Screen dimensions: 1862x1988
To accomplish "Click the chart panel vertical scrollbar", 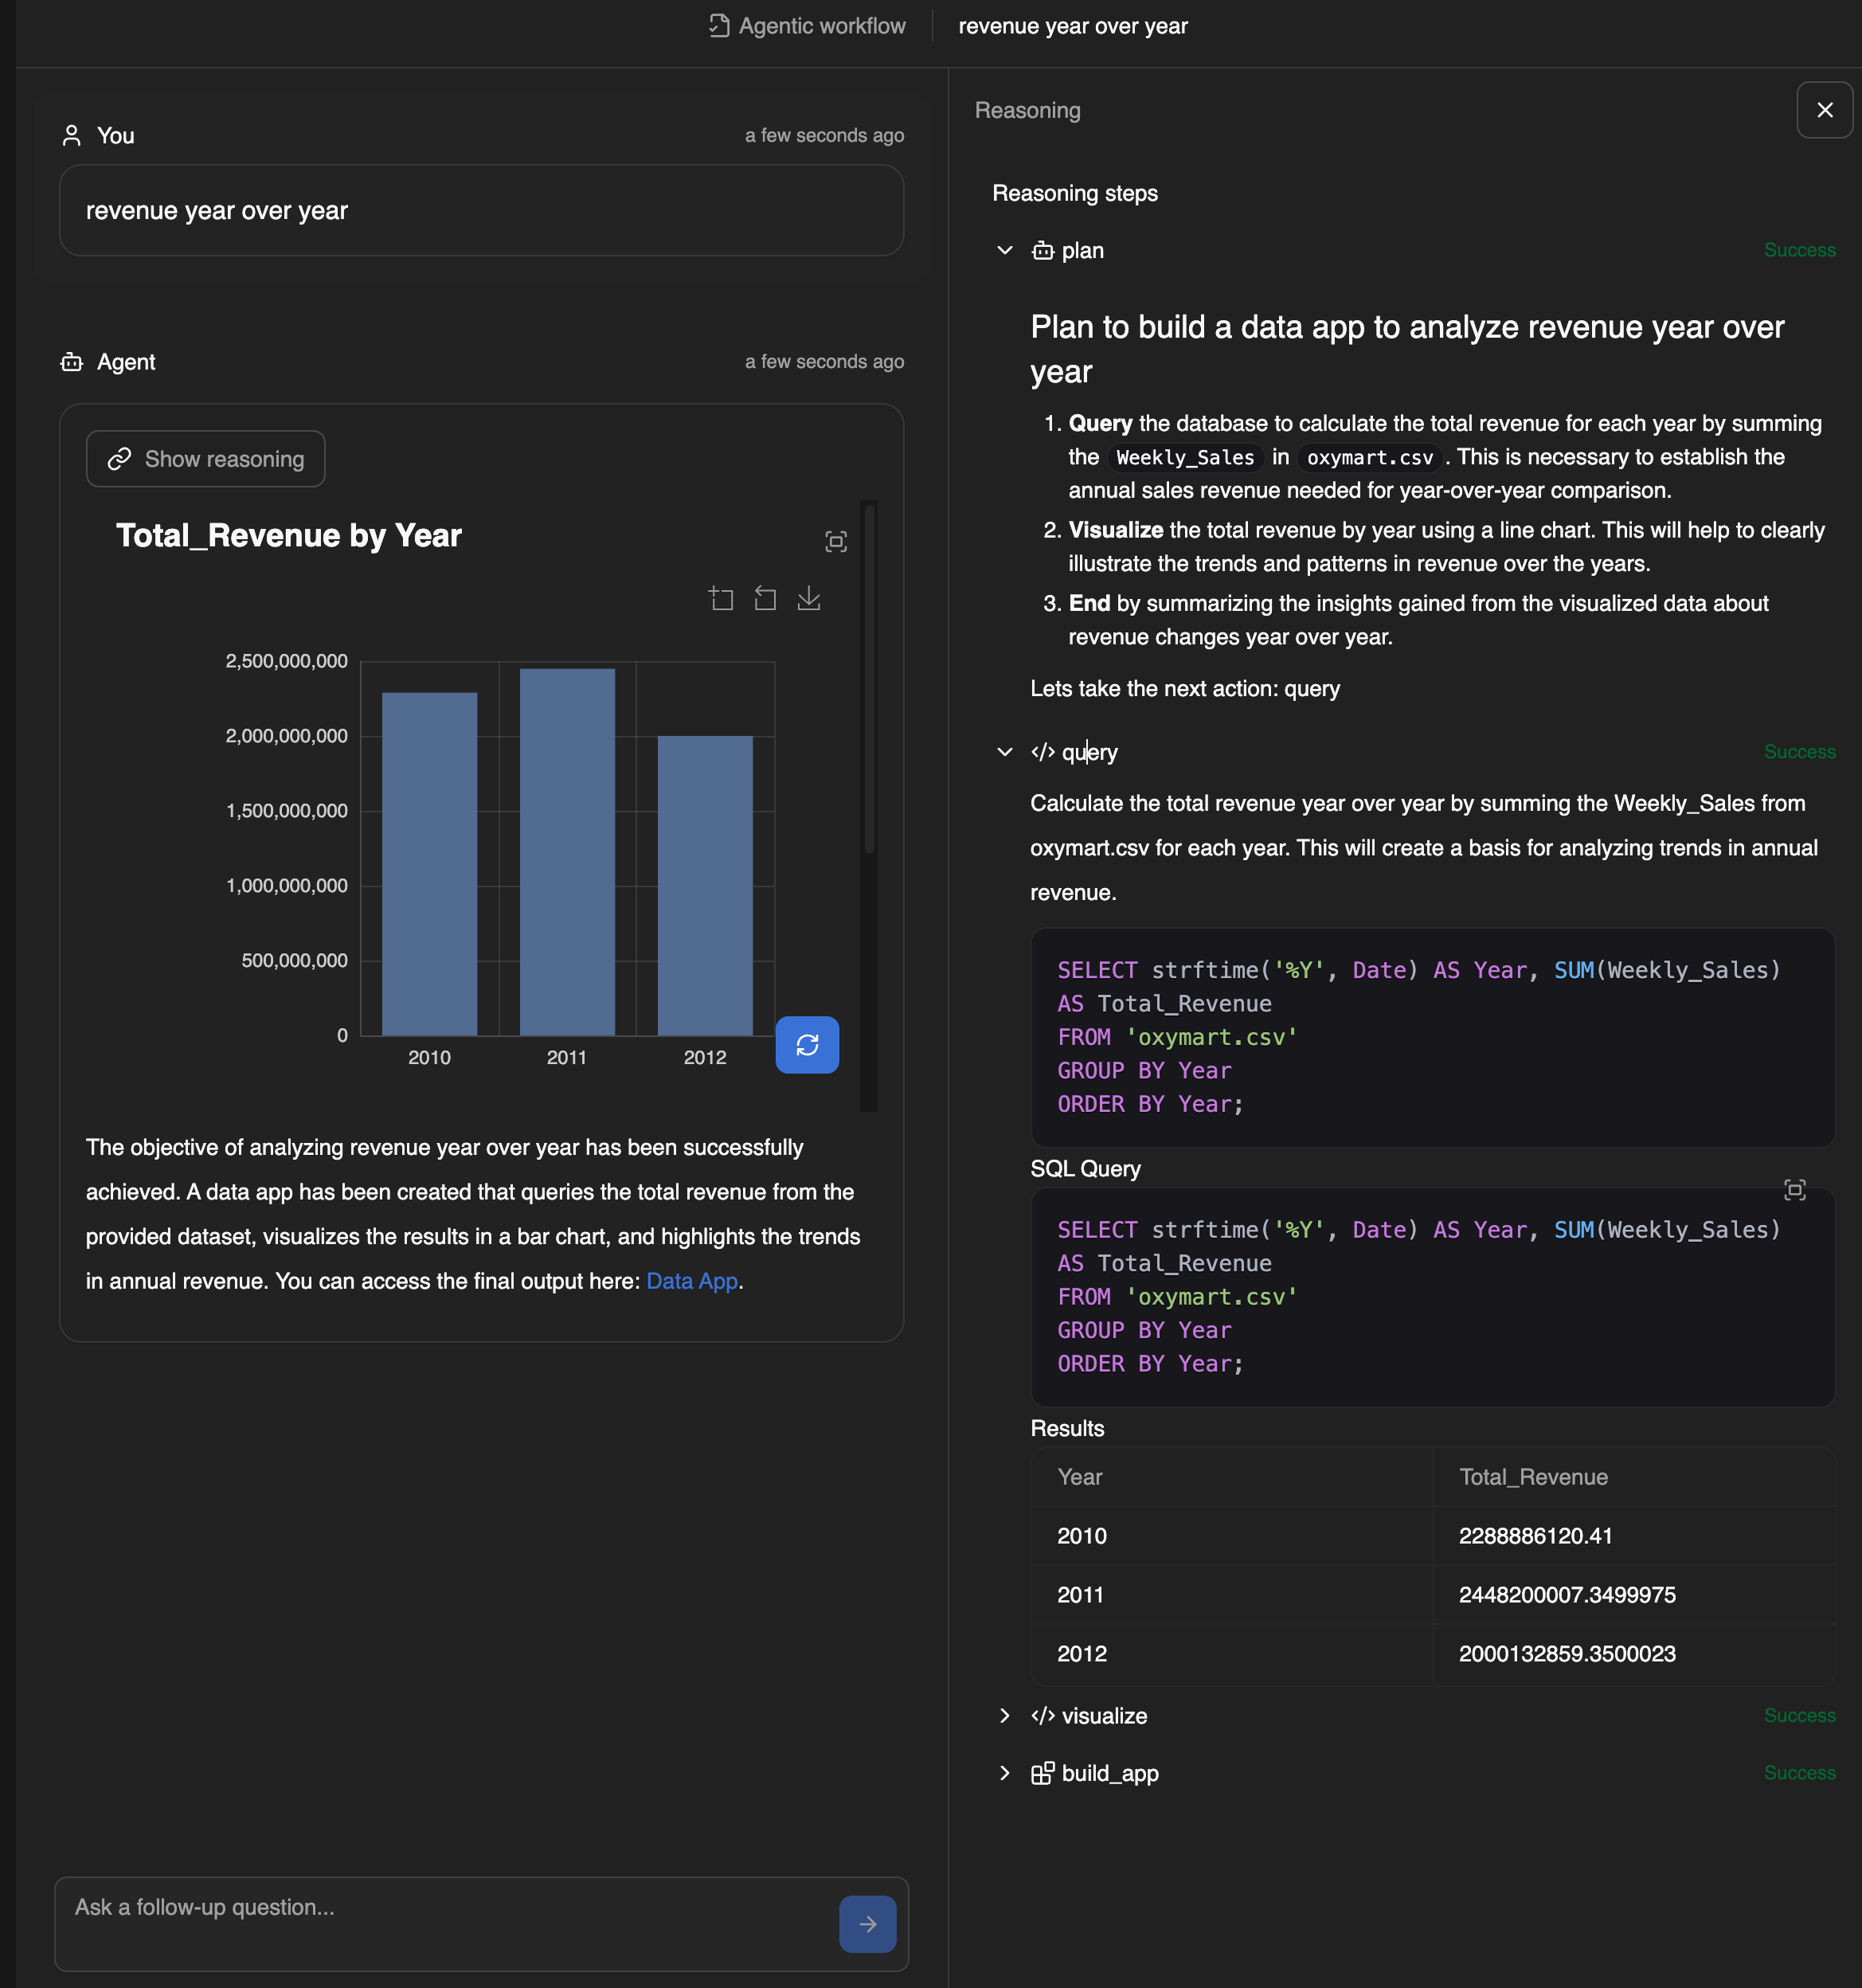I will tap(869, 680).
